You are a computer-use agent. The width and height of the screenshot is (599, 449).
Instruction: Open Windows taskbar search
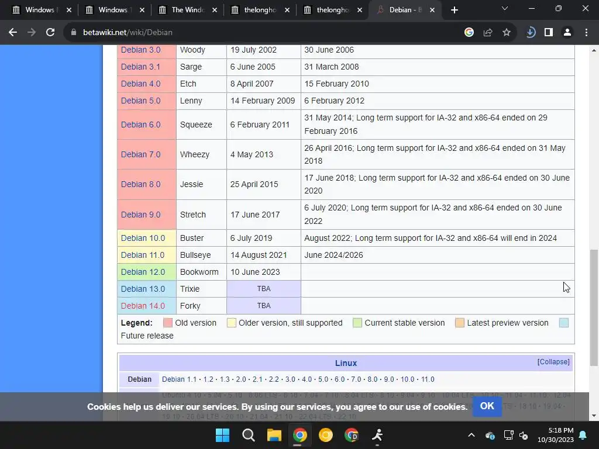point(248,435)
